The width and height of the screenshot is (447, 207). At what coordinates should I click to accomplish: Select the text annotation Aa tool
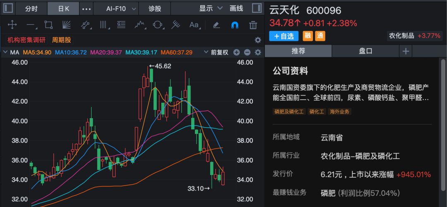click(194, 25)
